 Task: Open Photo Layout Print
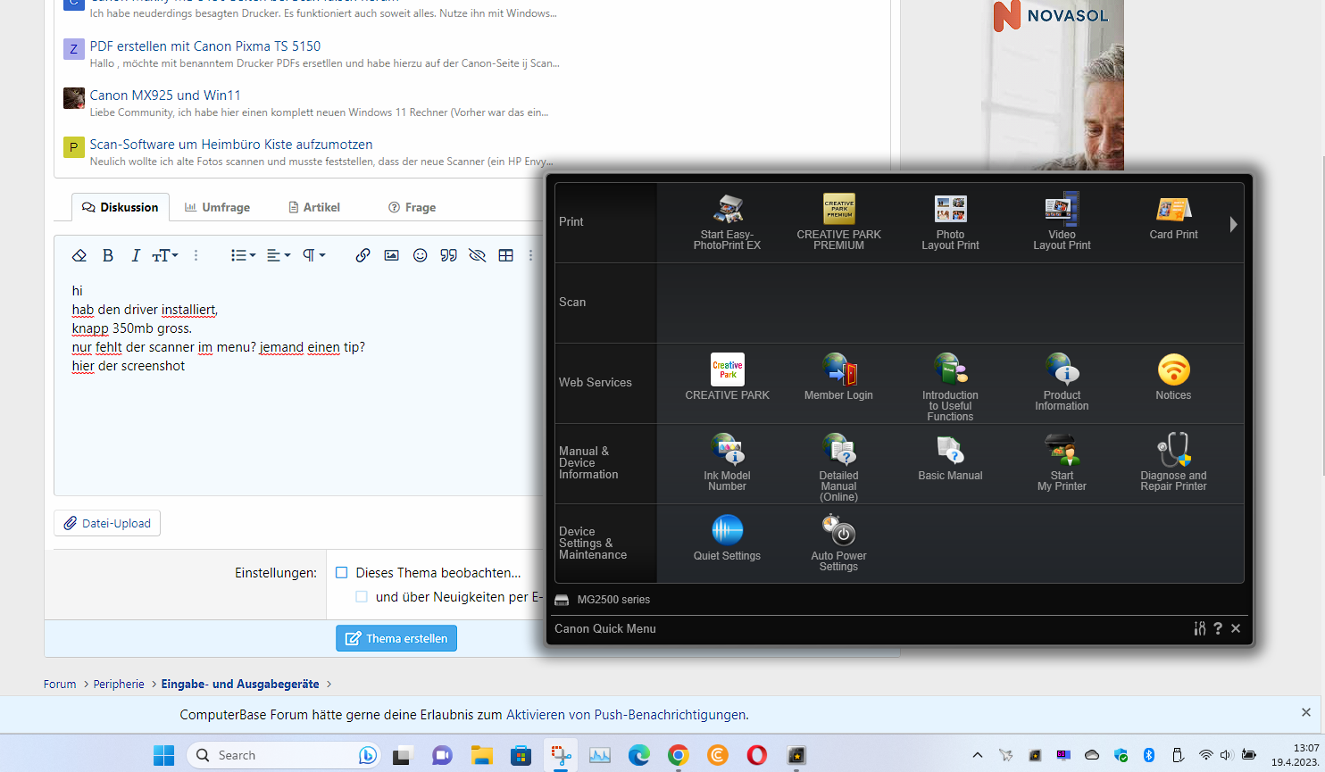(950, 221)
